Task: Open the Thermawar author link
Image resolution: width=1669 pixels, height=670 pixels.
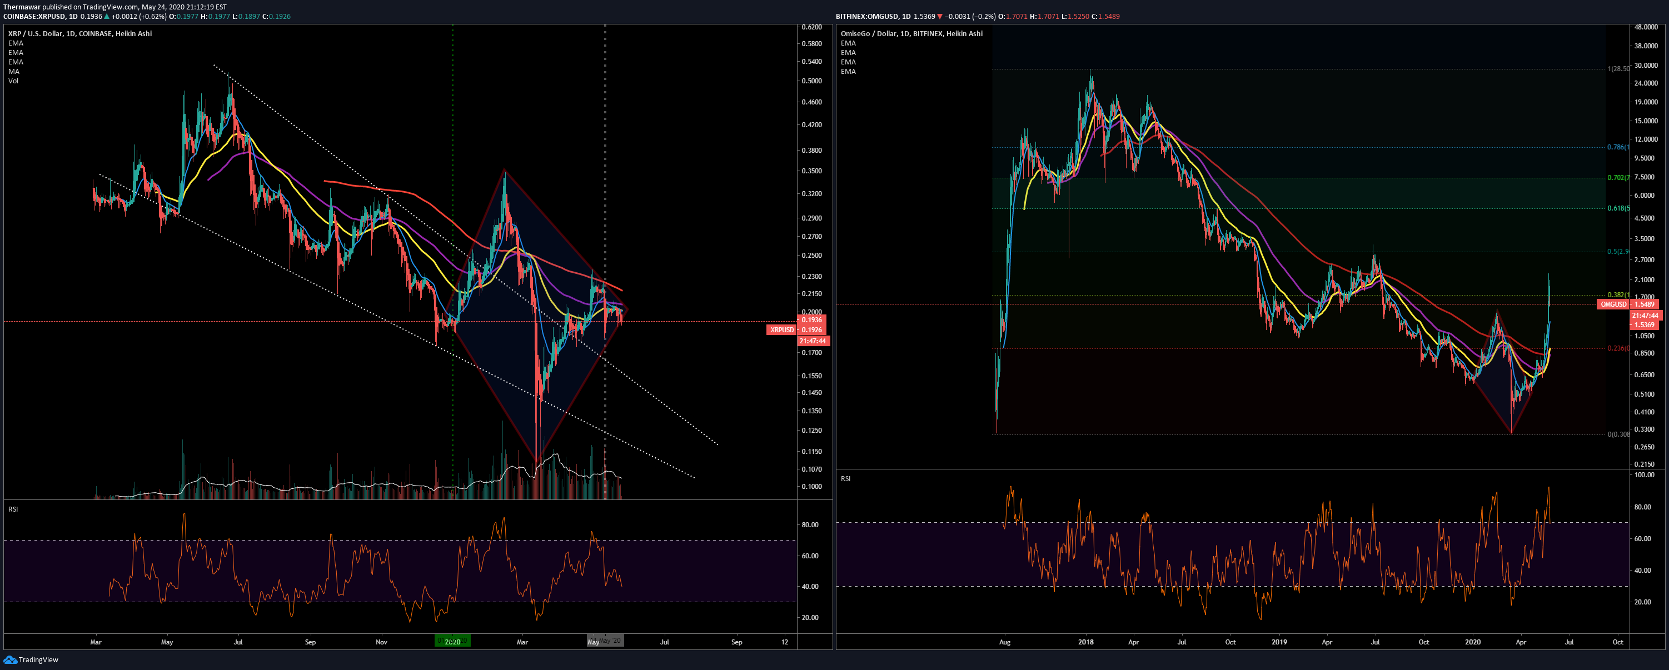Action: pos(21,7)
